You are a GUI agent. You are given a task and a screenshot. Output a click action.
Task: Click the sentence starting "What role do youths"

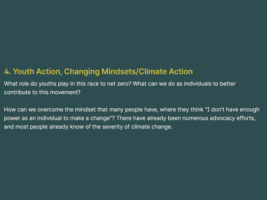click(x=67, y=84)
